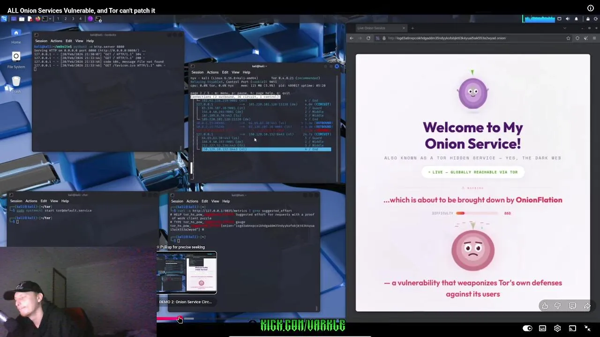Click purple Tor Browser icon in panel
The width and height of the screenshot is (600, 337).
pyautogui.click(x=90, y=19)
